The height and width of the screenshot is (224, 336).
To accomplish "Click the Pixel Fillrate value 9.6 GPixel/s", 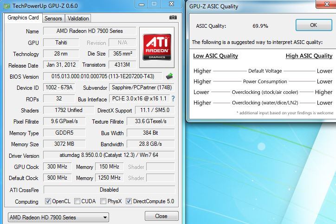I will click(65, 121).
